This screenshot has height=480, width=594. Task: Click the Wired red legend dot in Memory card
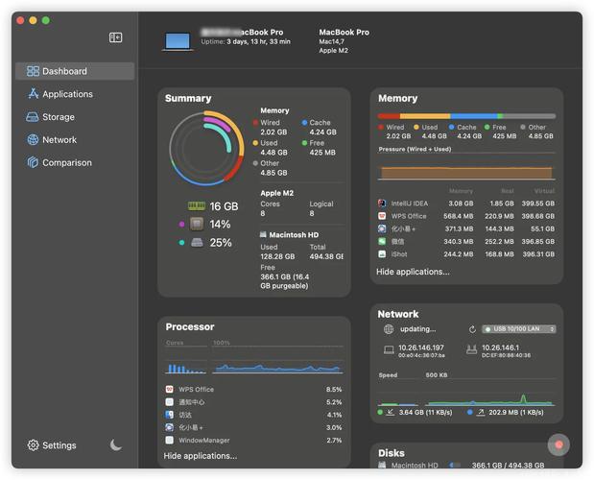pos(381,128)
